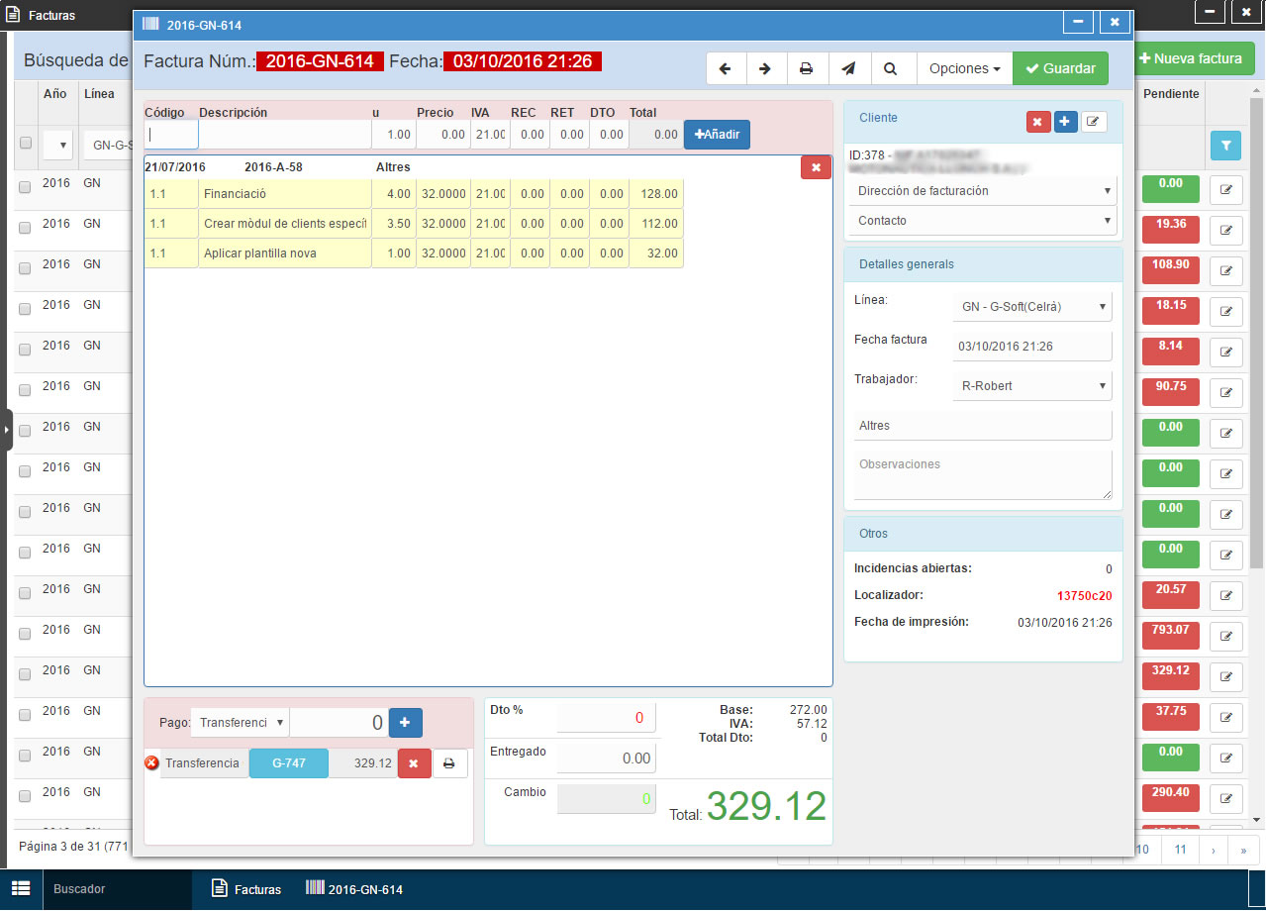Delete the G-747 transfer payment
The height and width of the screenshot is (911, 1266).
[x=414, y=763]
